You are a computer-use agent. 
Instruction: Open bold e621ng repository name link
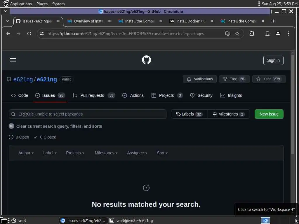(47, 79)
